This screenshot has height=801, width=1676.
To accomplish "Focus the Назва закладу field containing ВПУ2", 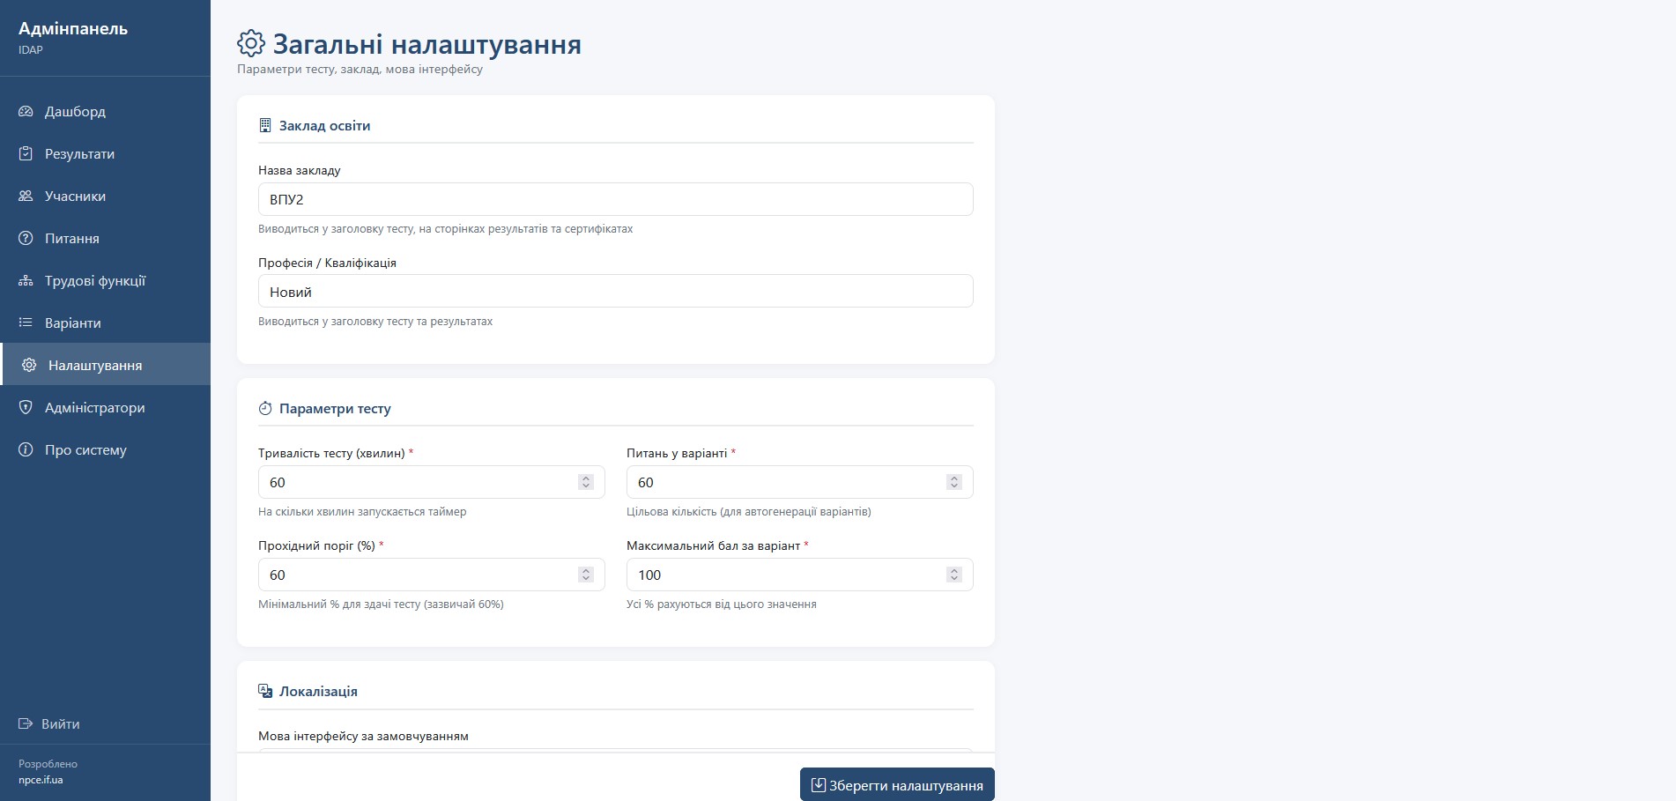I will click(x=615, y=199).
